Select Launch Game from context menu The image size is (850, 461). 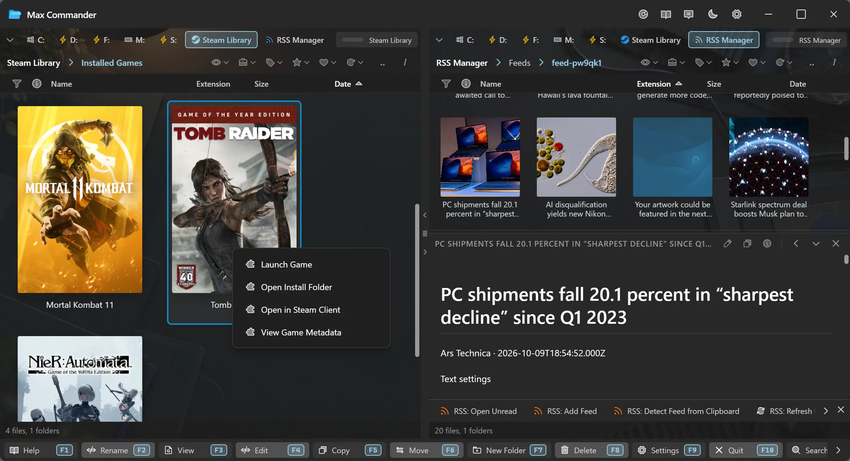311,265
